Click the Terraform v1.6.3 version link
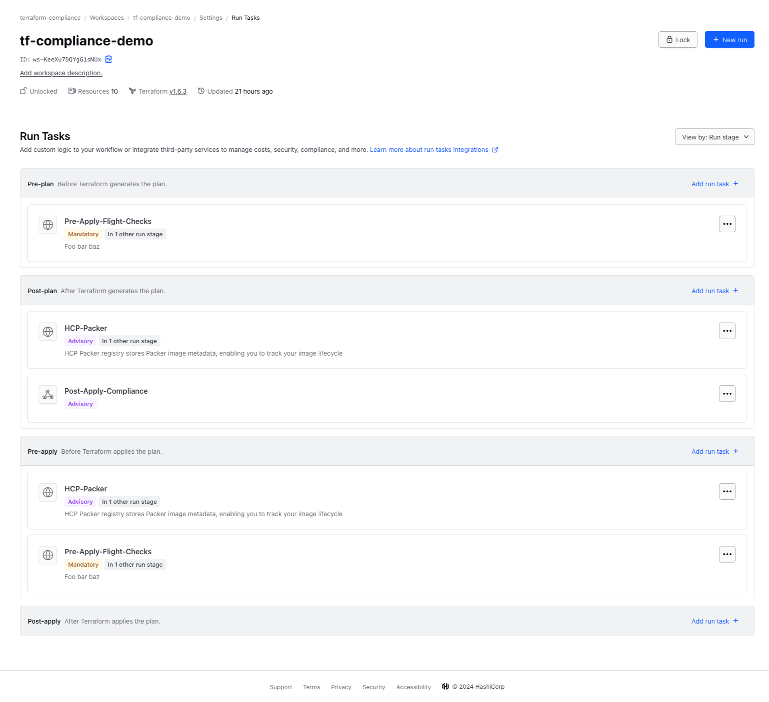The image size is (769, 702). pyautogui.click(x=178, y=91)
